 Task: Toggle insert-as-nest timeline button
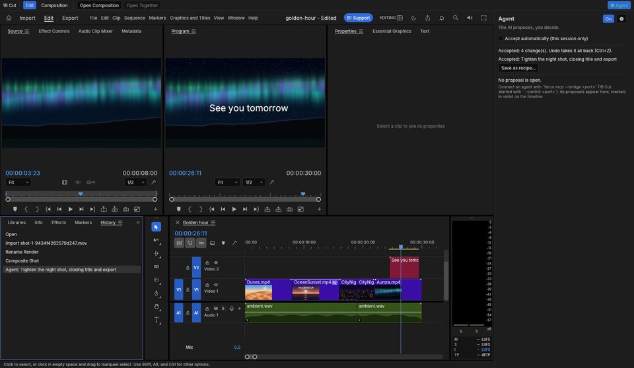(179, 243)
